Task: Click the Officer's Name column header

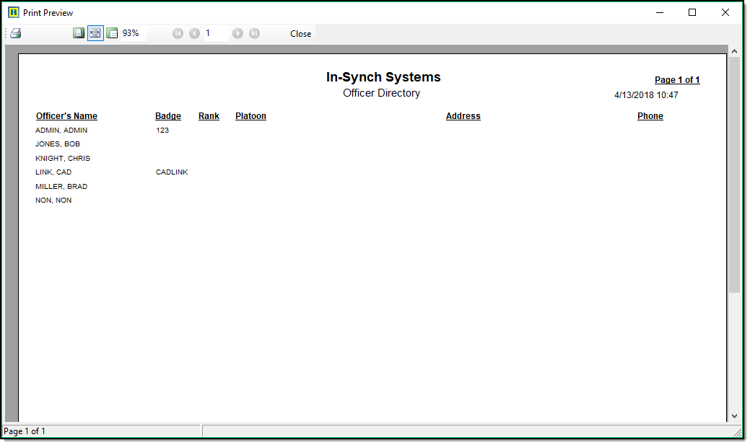Action: click(x=66, y=116)
